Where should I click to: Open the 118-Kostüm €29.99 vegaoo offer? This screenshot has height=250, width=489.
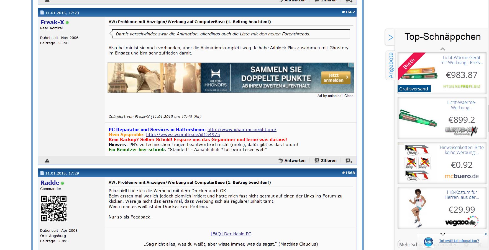(x=442, y=208)
